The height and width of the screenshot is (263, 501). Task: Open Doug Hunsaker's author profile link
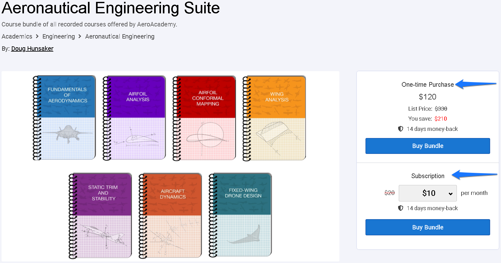pos(32,48)
